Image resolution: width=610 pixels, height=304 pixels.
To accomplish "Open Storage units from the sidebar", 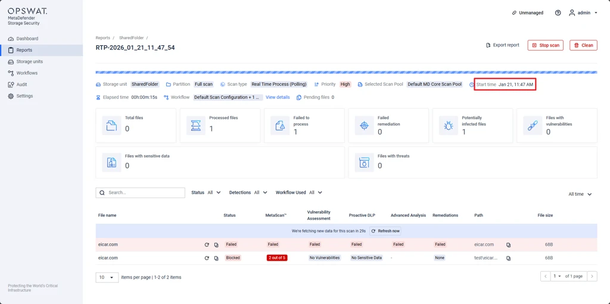I will [x=29, y=62].
